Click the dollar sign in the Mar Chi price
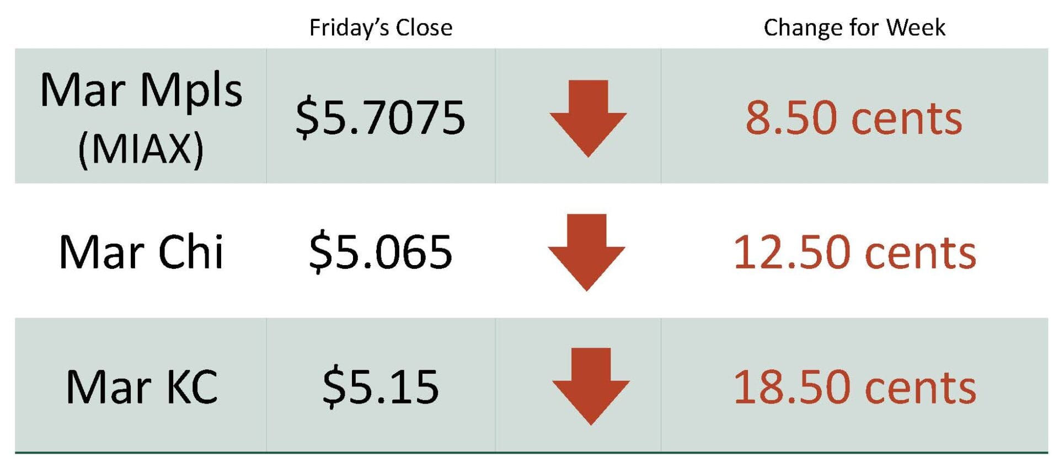1059x463 pixels. [318, 252]
